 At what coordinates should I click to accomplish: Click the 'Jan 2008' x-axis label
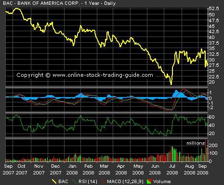tap(72, 170)
